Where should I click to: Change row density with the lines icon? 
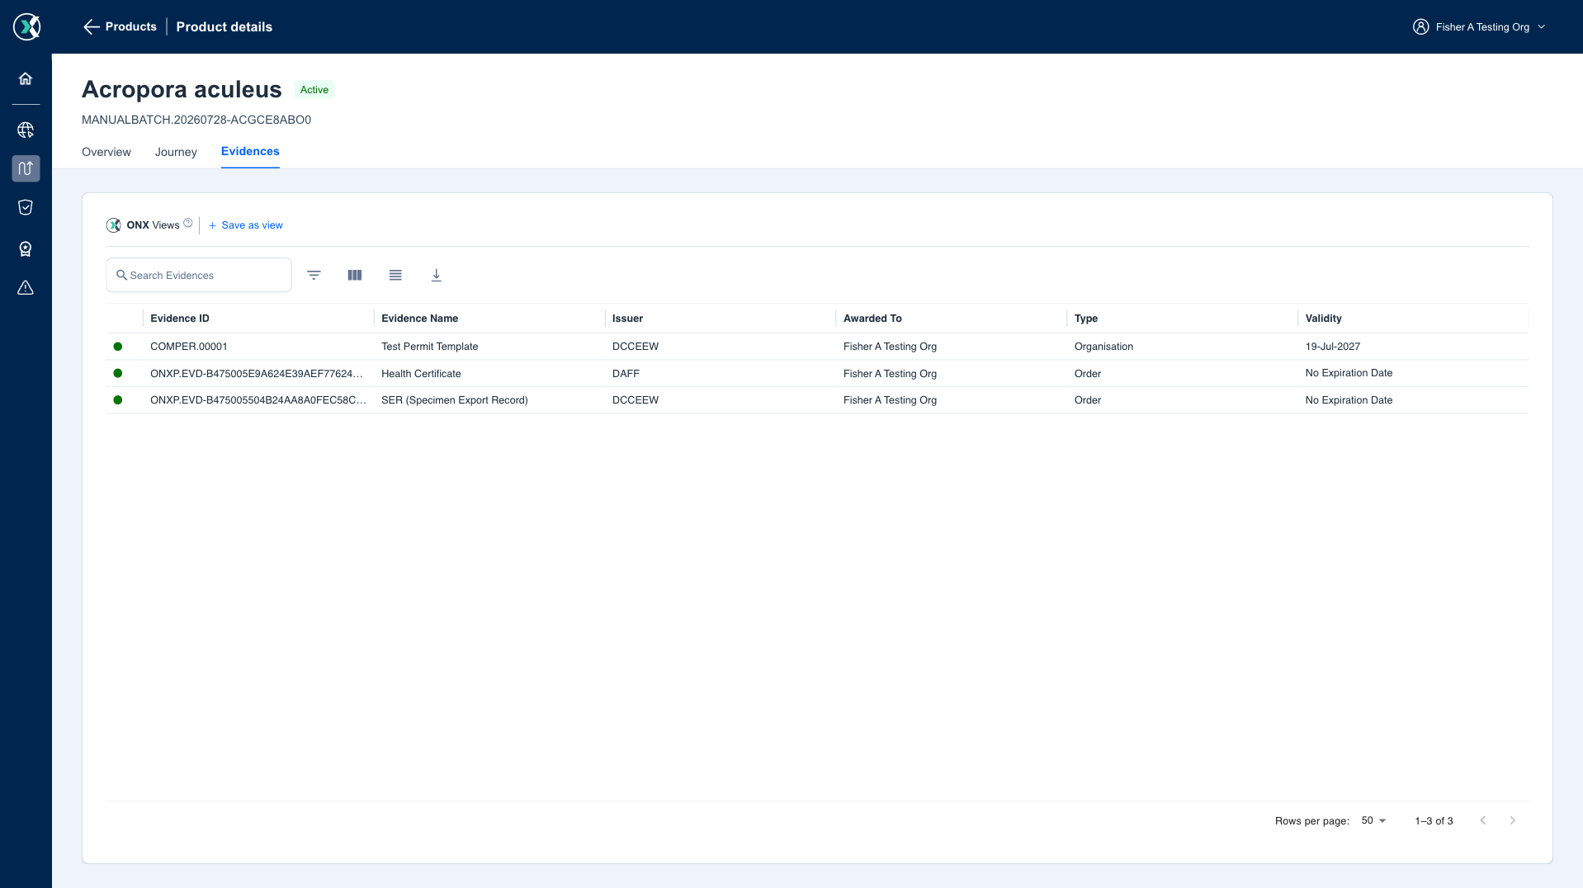[x=395, y=275]
